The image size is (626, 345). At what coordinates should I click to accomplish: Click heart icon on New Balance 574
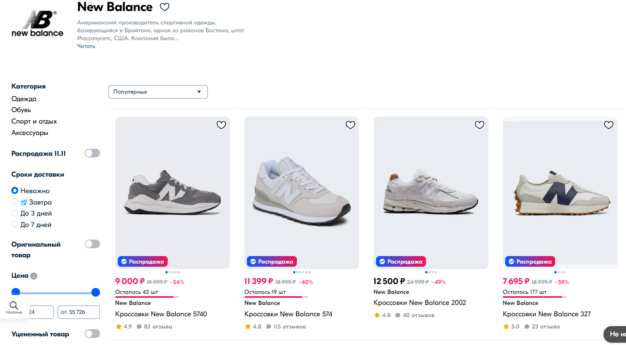350,125
